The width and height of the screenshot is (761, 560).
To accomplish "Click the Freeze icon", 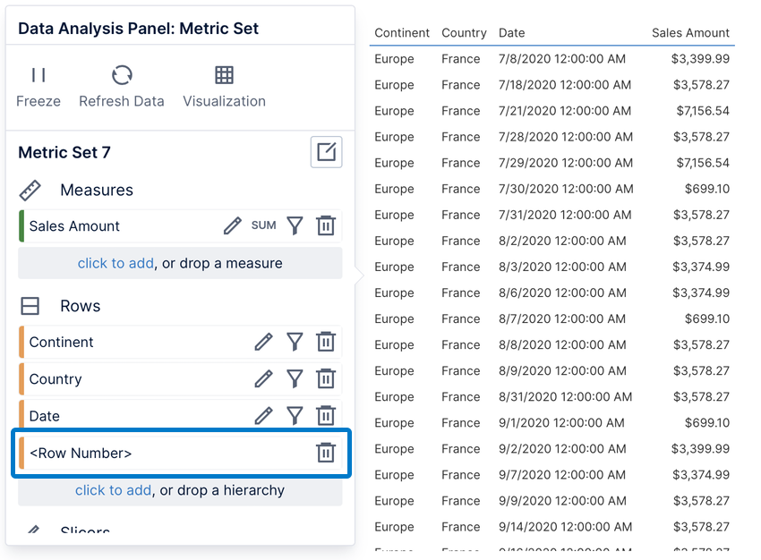I will [x=38, y=76].
